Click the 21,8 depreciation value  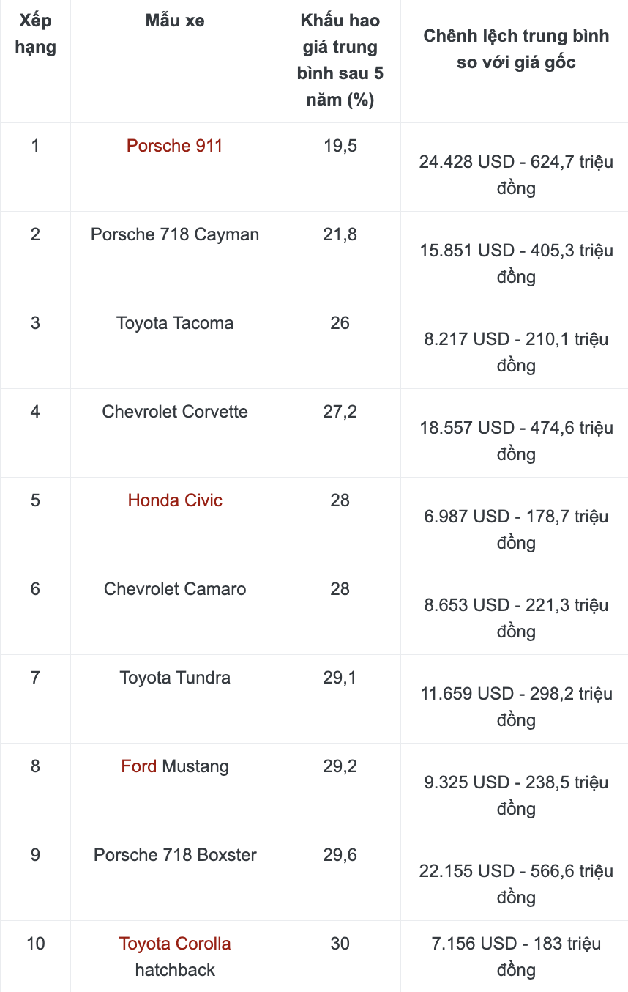(340, 234)
